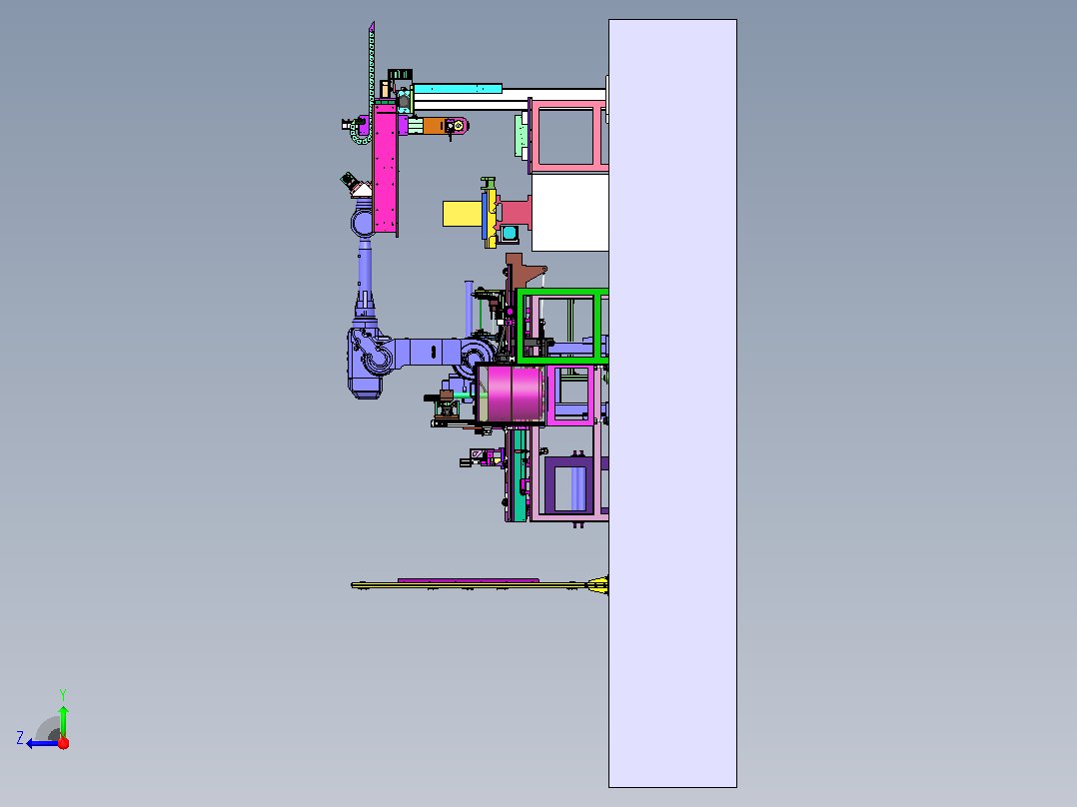Click the blue Z axis arrow of the triad

pyautogui.click(x=41, y=743)
